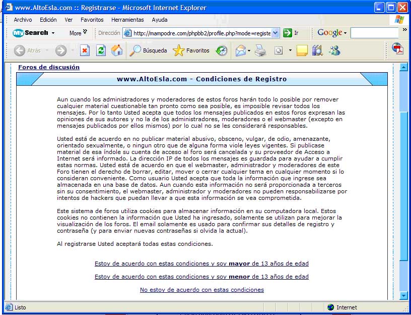This screenshot has height=315, width=411.
Task: Go to the Home page icon
Action: (x=116, y=50)
